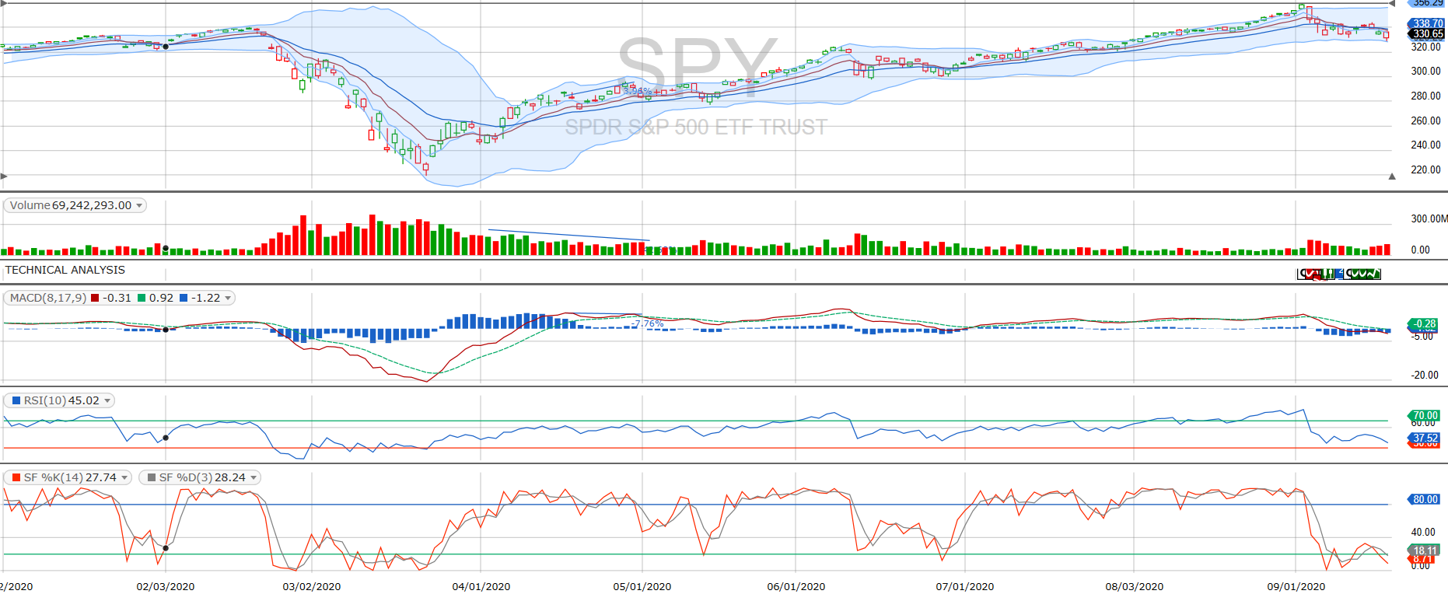Click the 02/03/2020 date label

(166, 586)
